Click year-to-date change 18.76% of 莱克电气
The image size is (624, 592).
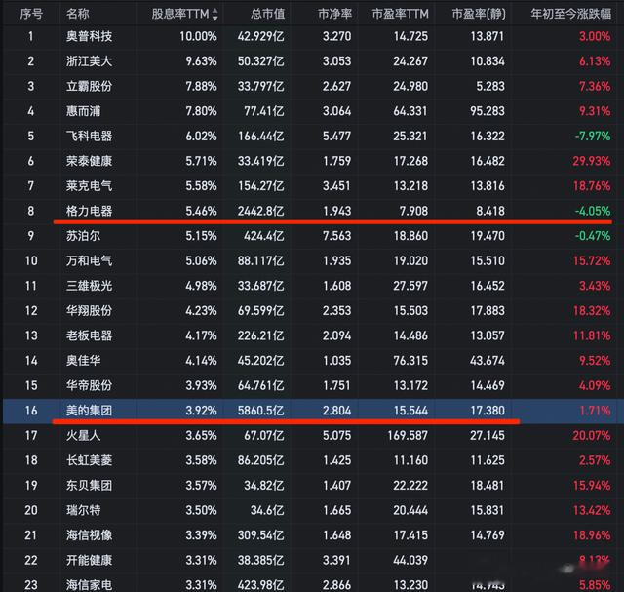[592, 186]
